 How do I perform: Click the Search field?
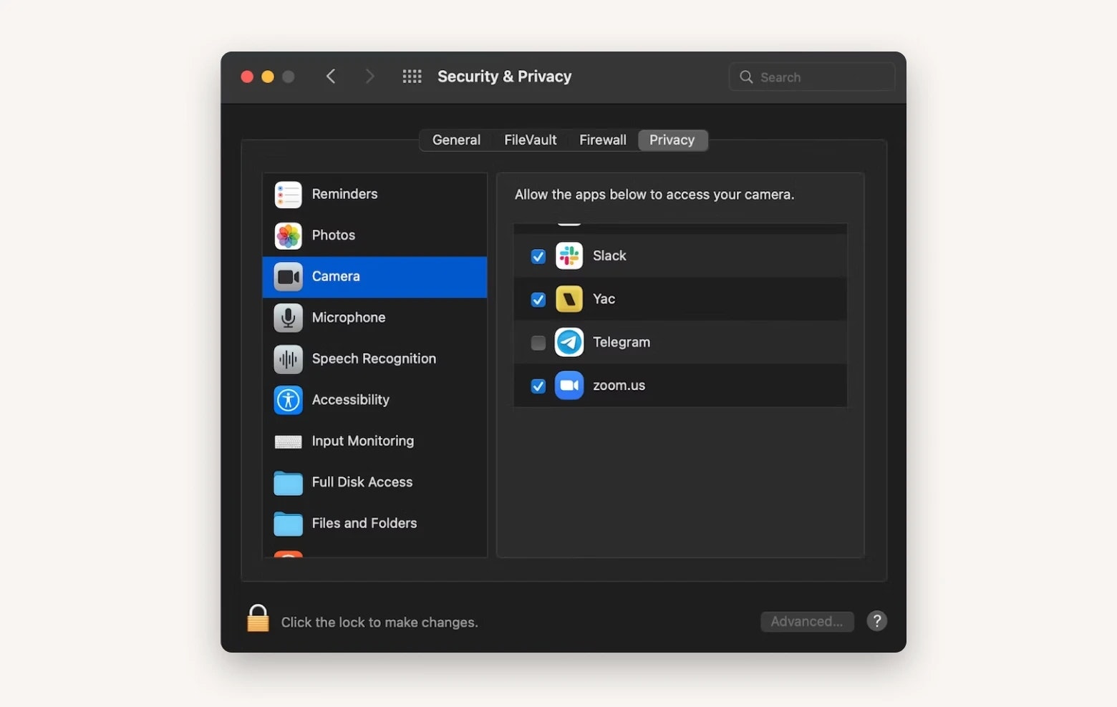click(x=812, y=77)
